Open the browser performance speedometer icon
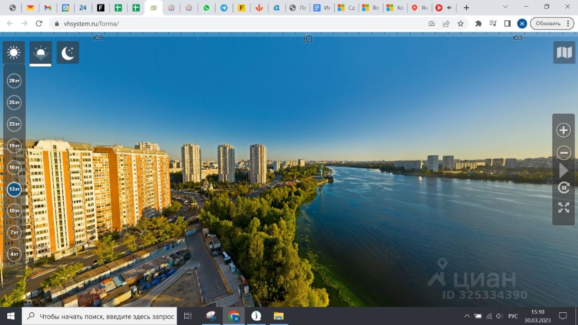This screenshot has width=578, height=325. point(432,23)
